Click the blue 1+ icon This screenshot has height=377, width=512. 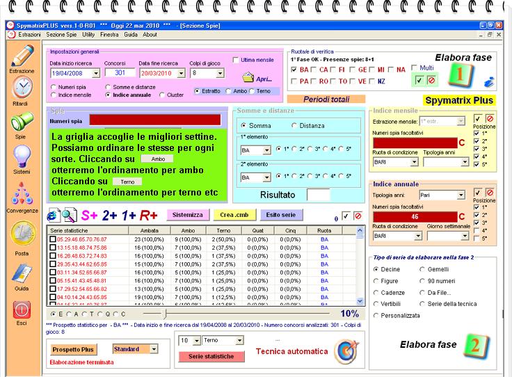click(x=129, y=215)
